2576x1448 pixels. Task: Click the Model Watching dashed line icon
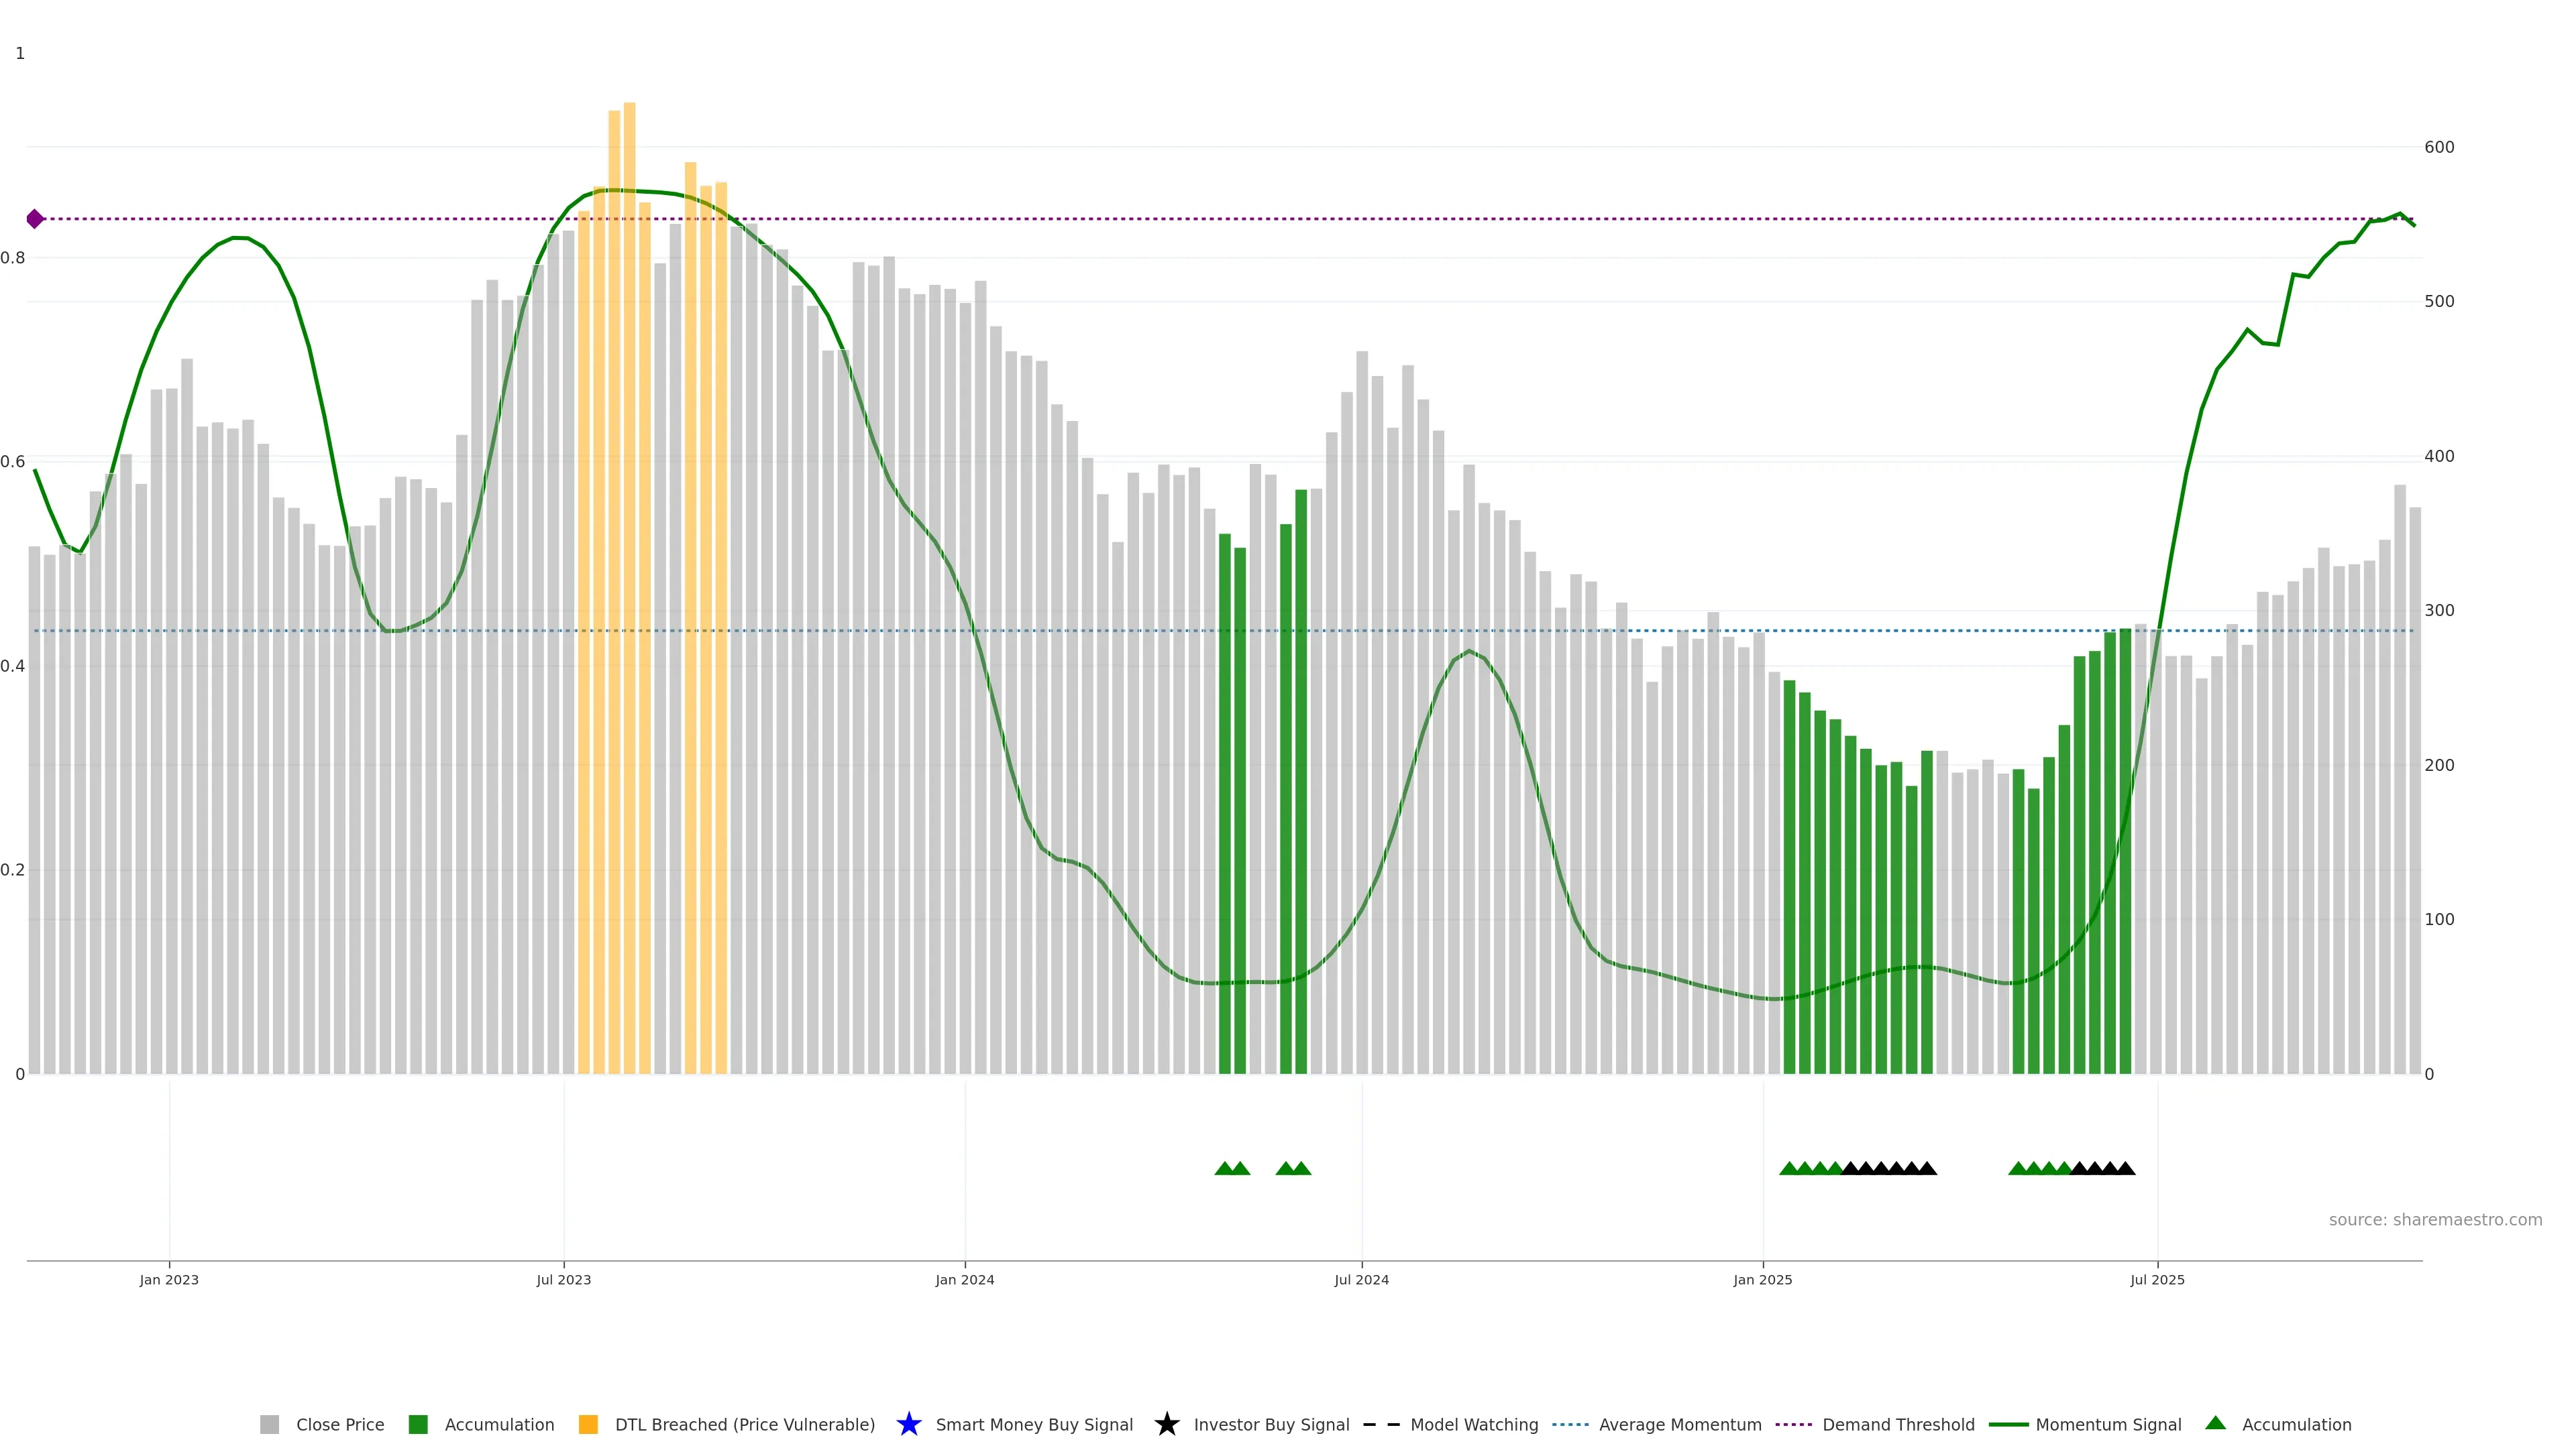pyautogui.click(x=1381, y=1424)
